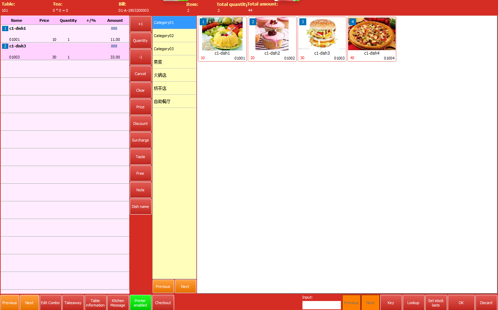Image resolution: width=498 pixels, height=310 pixels.
Task: Go to Next category page
Action: 185,286
